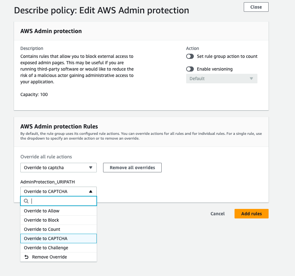The height and width of the screenshot is (276, 295).
Task: Click the orange Add rules button
Action: coord(251,214)
